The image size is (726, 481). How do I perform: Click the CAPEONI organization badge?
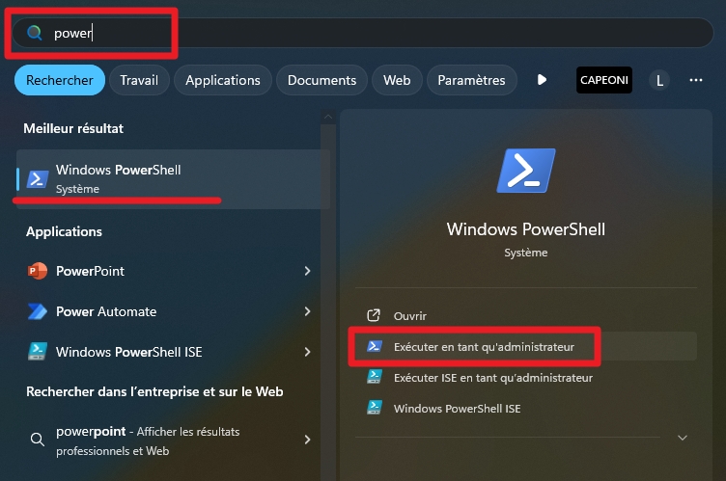pyautogui.click(x=603, y=80)
